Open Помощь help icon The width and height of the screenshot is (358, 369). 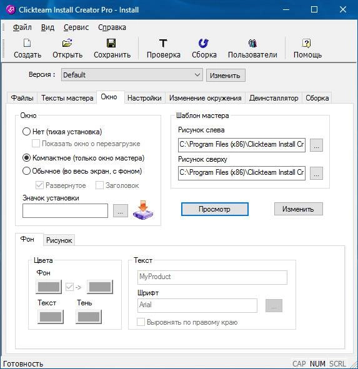[x=306, y=43]
